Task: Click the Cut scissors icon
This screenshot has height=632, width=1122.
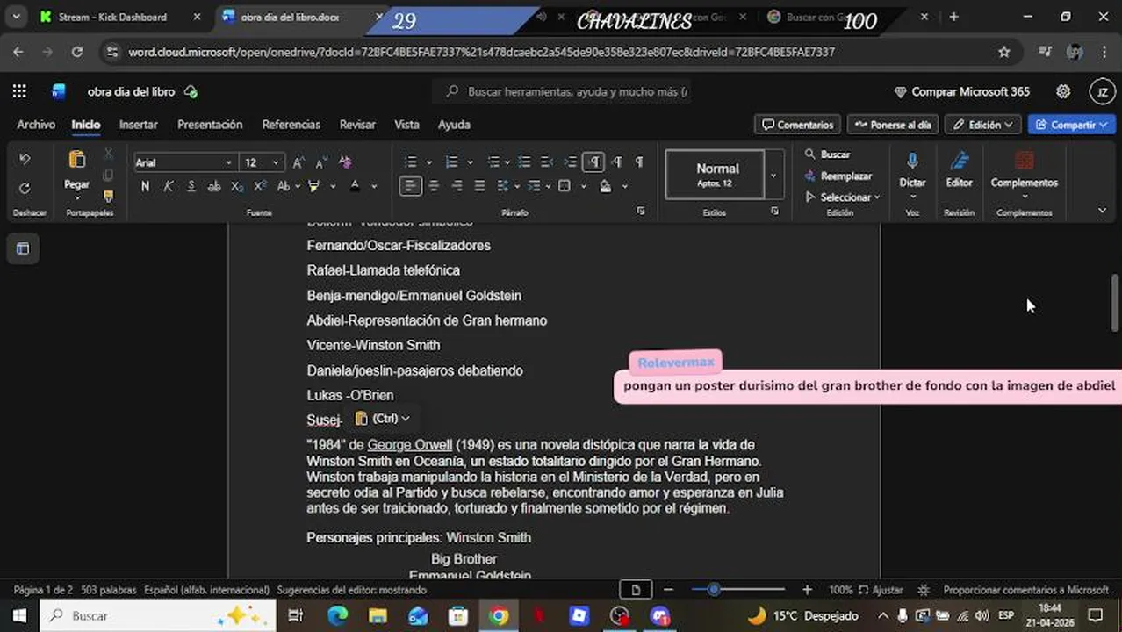Action: pos(108,154)
